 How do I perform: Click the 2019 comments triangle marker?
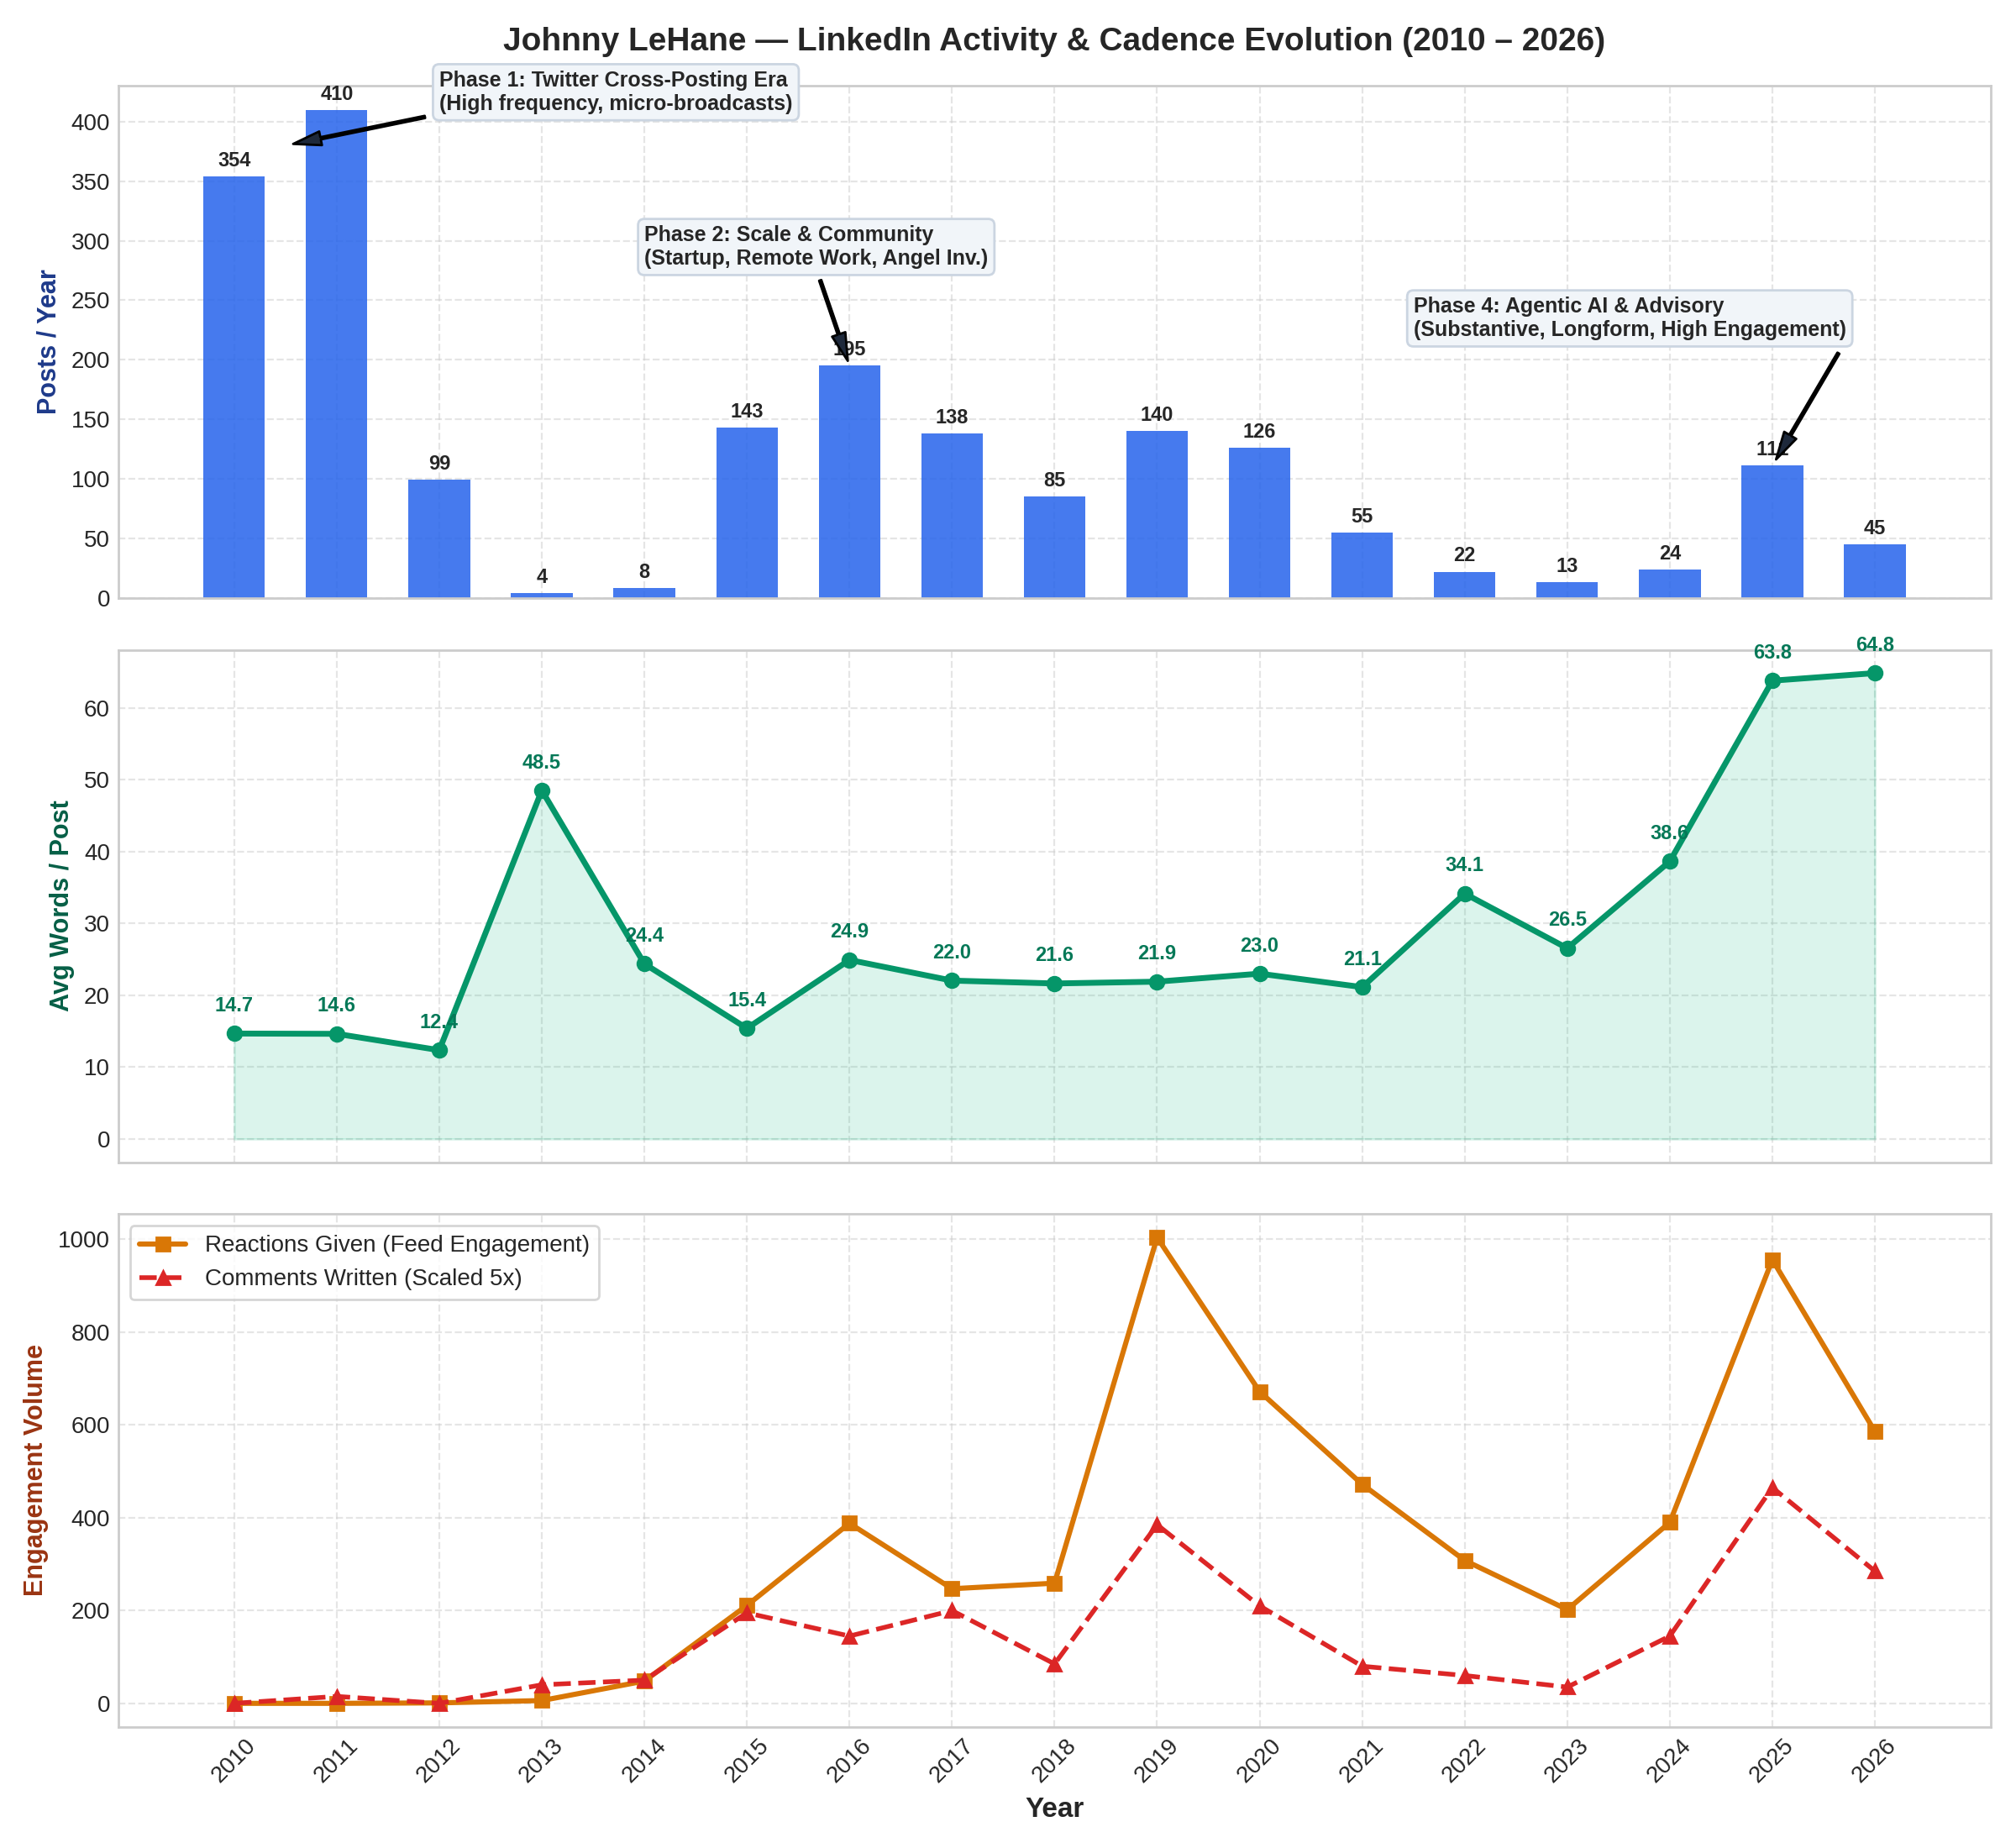1157,1525
